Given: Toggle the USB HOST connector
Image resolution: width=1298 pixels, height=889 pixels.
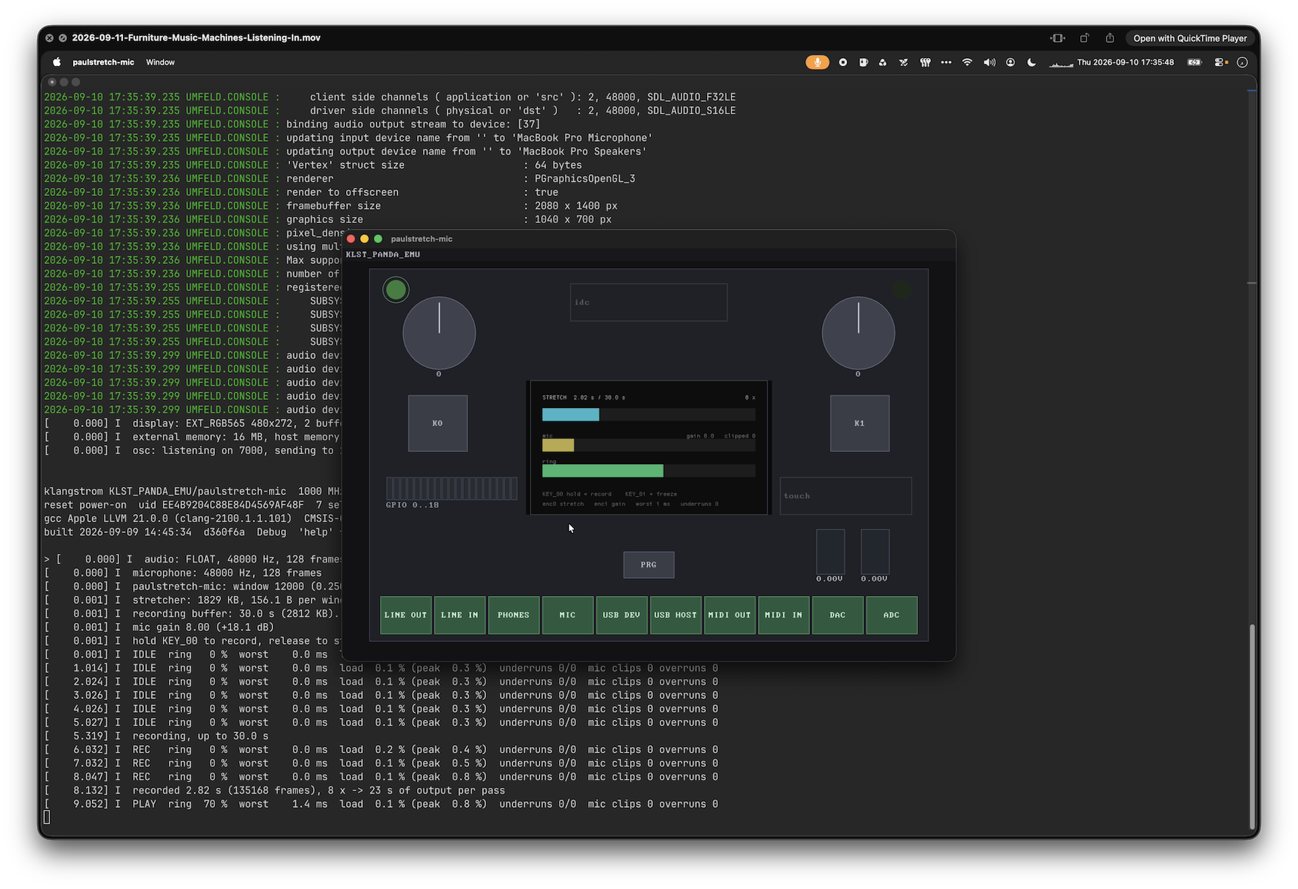Looking at the screenshot, I should [675, 615].
